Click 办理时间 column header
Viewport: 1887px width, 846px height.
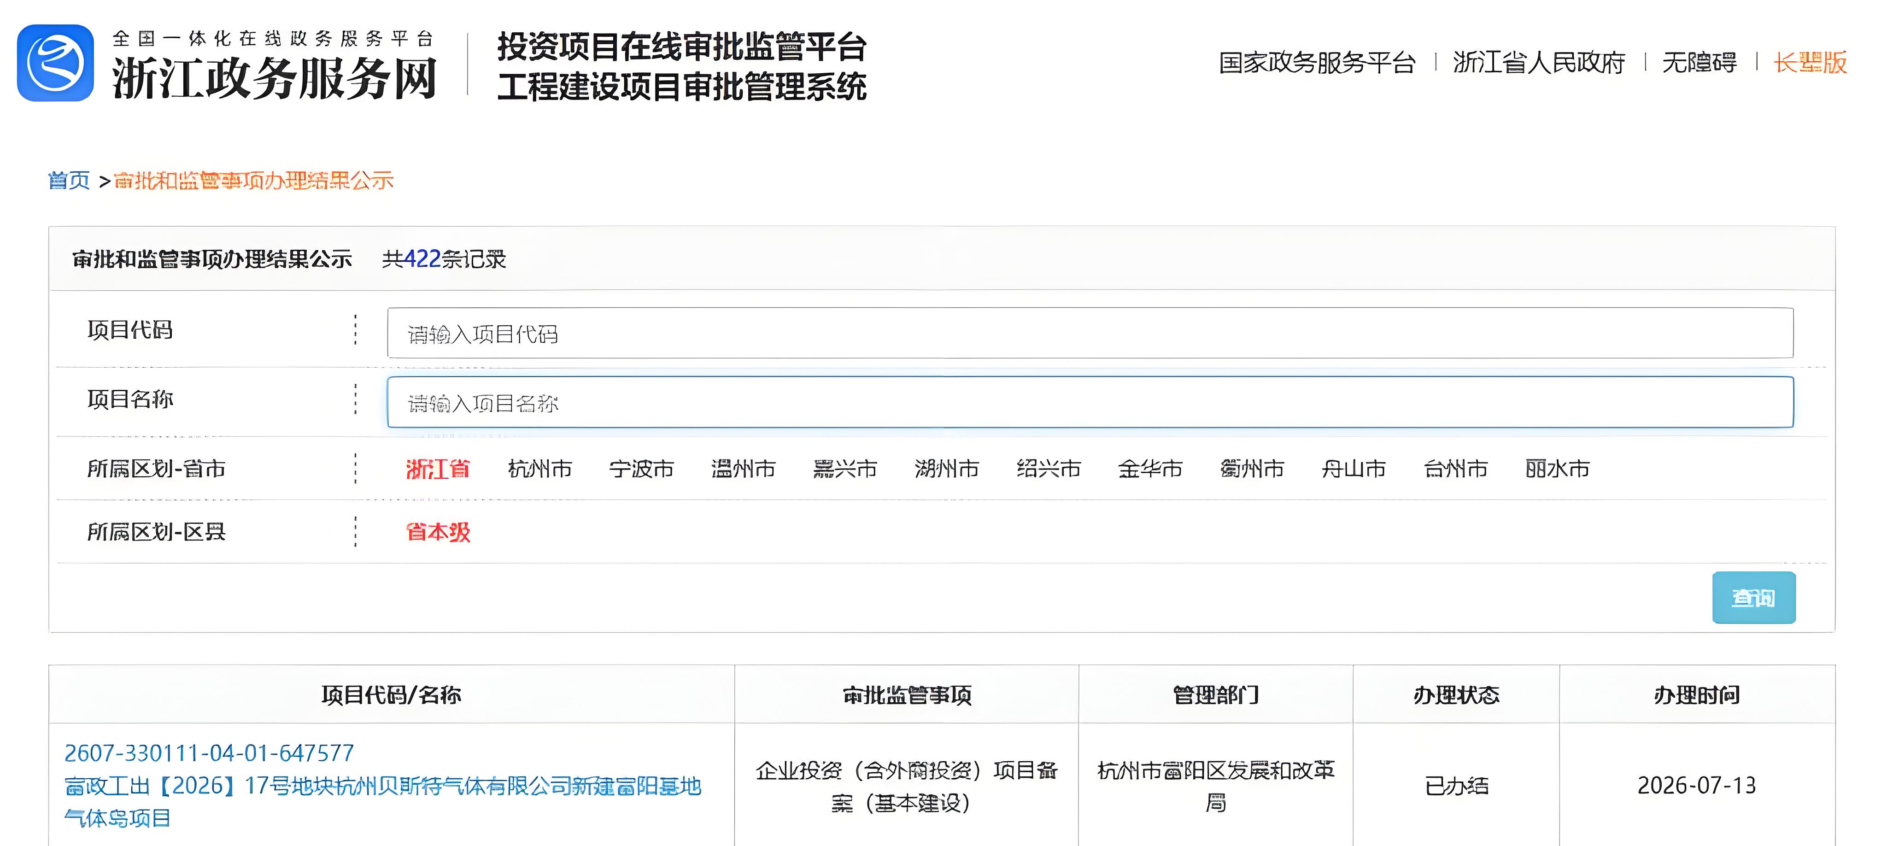tap(1697, 694)
